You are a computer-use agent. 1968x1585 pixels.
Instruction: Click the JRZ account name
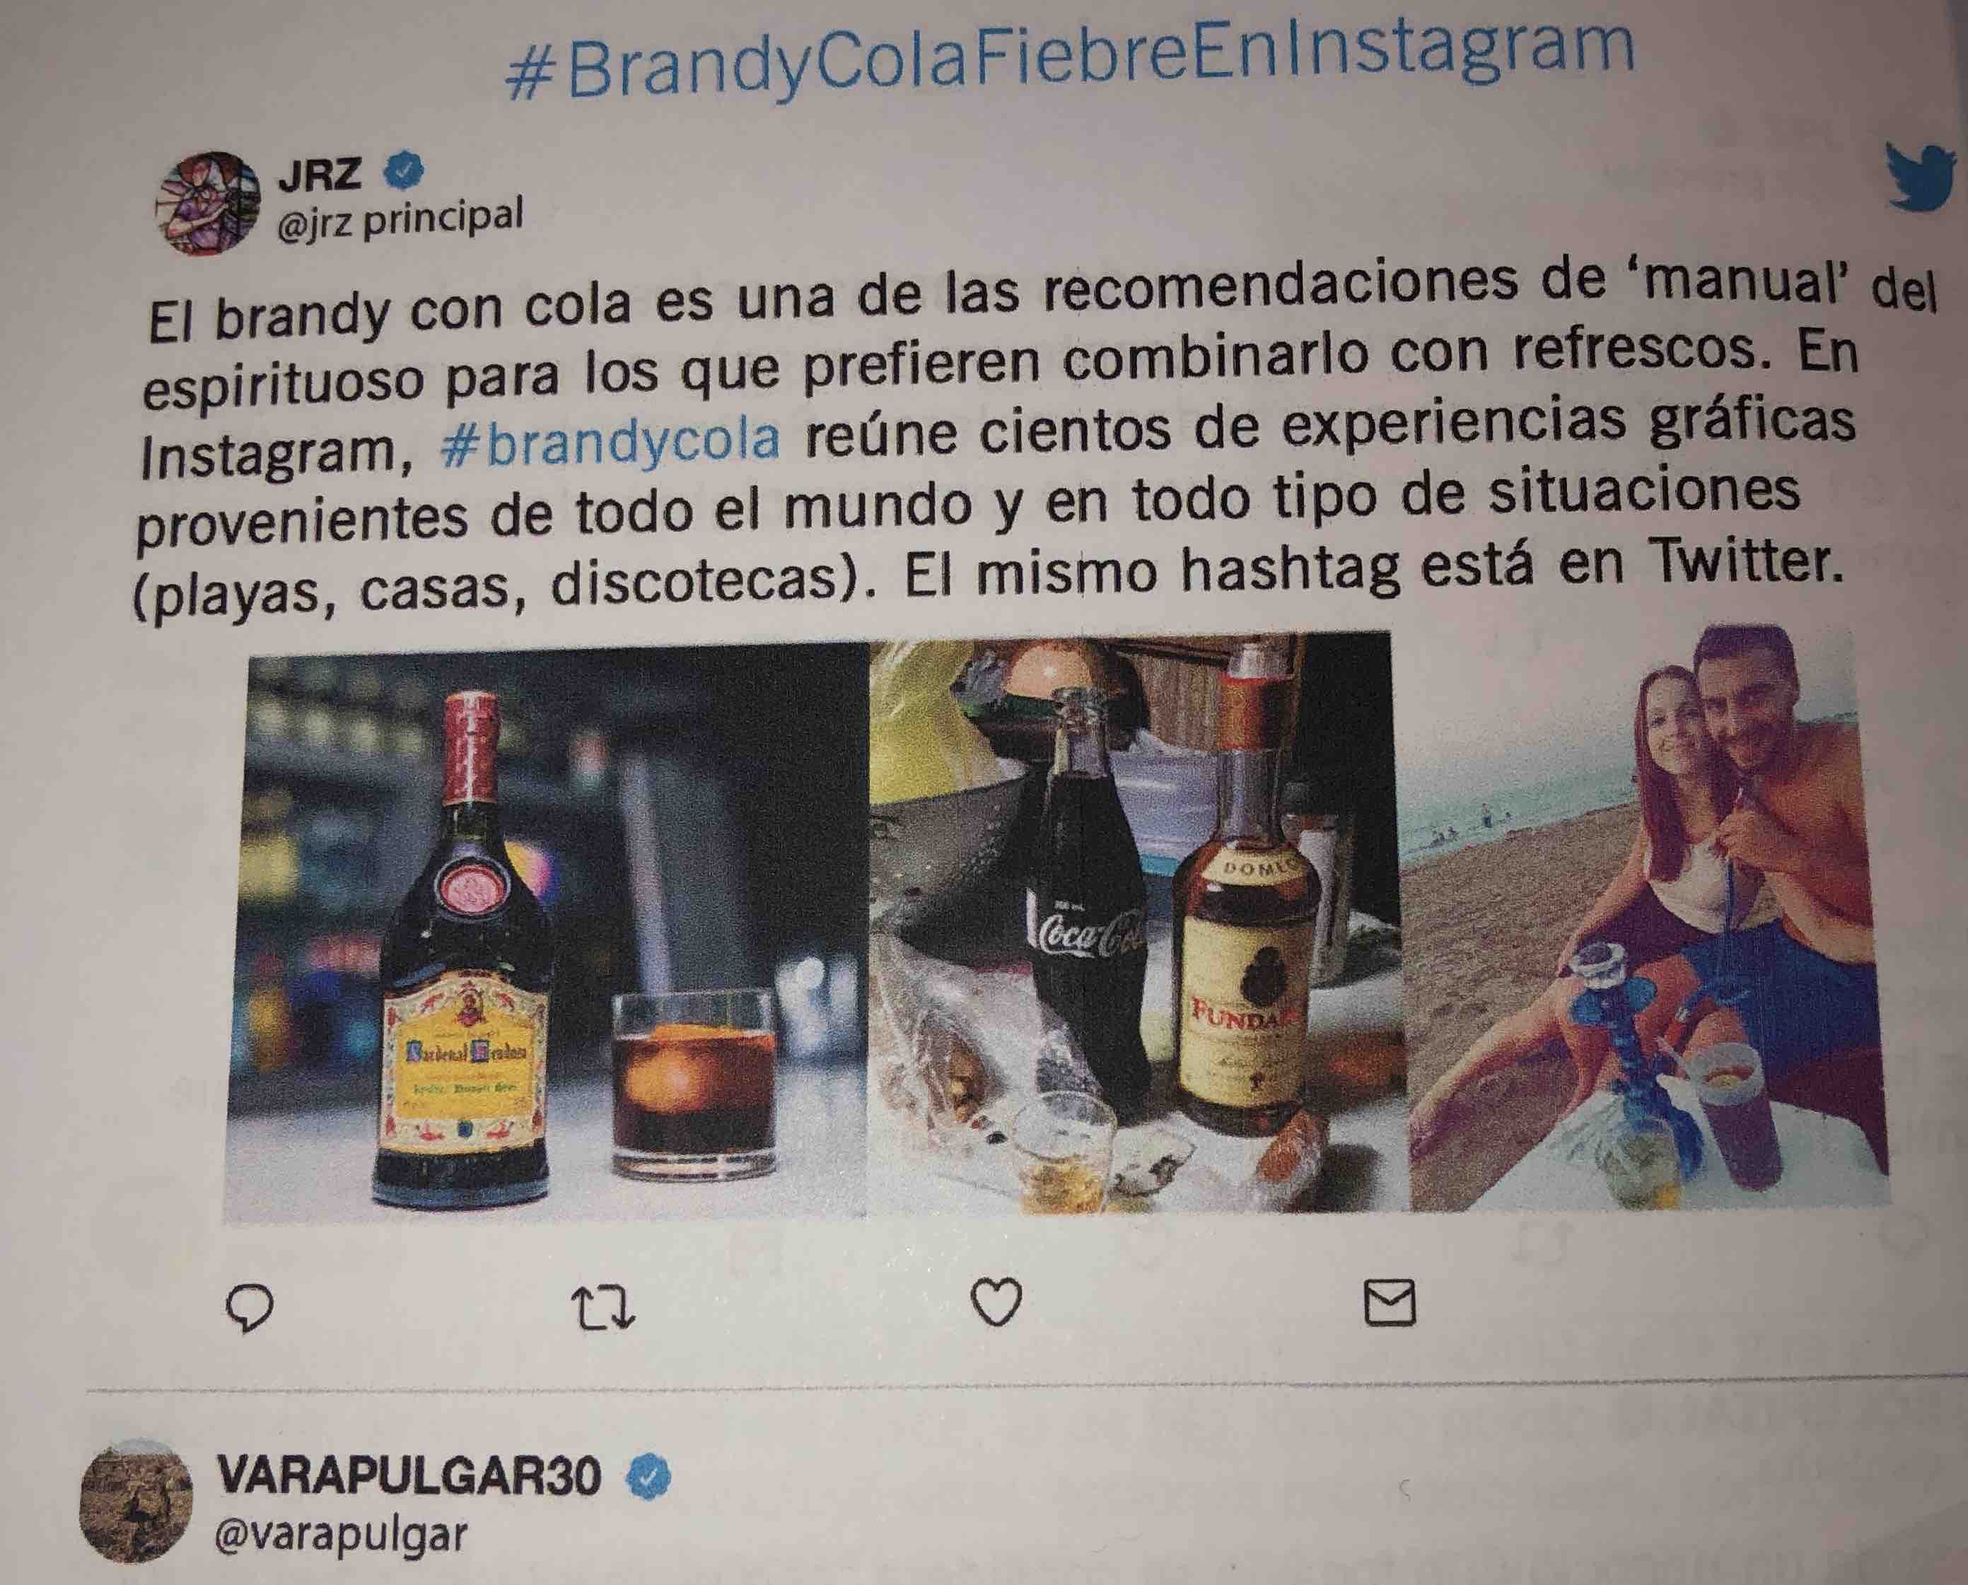click(x=320, y=173)
